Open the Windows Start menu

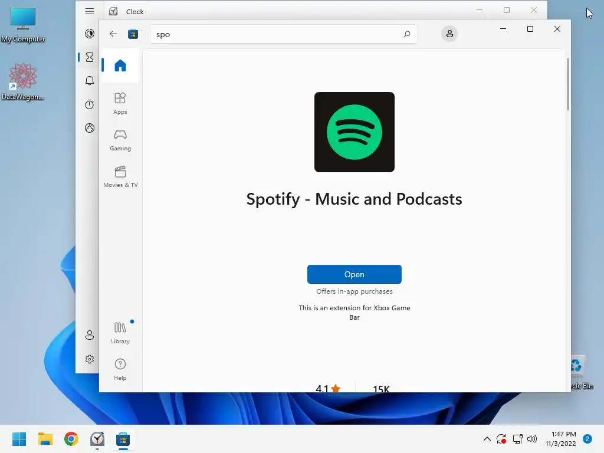(x=19, y=439)
